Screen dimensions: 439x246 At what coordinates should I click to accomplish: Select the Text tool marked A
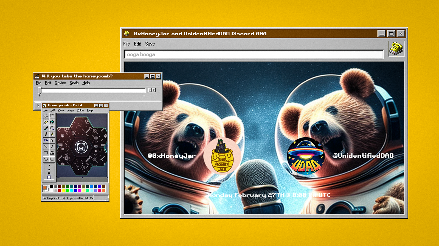(x=52, y=140)
